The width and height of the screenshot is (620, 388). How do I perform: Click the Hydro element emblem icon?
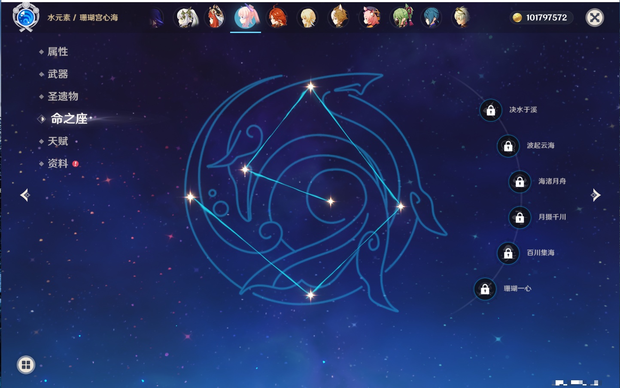coord(26,17)
